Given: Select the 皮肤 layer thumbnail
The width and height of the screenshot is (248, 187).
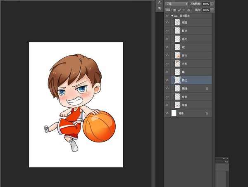Looking at the screenshot, I should 177,97.
